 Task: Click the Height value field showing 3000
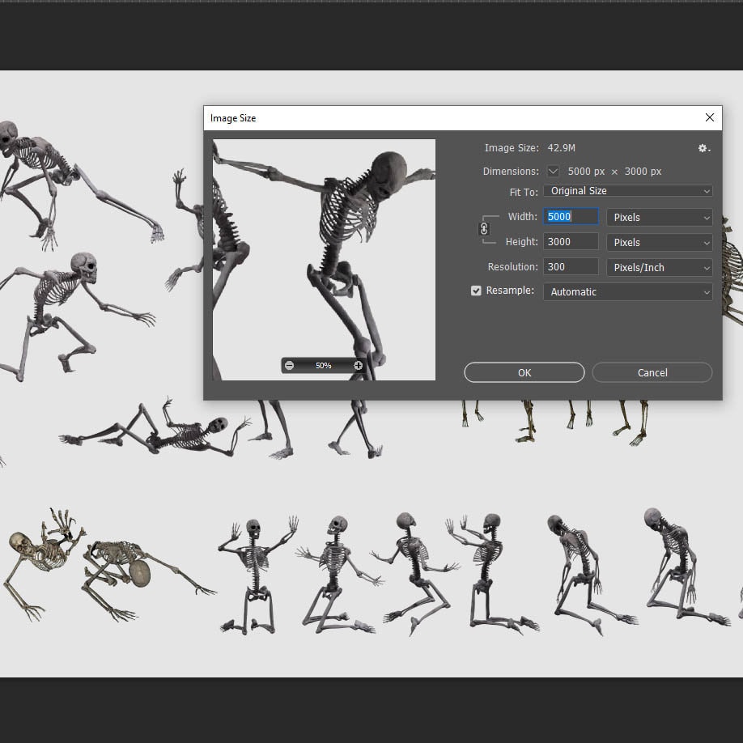(571, 241)
